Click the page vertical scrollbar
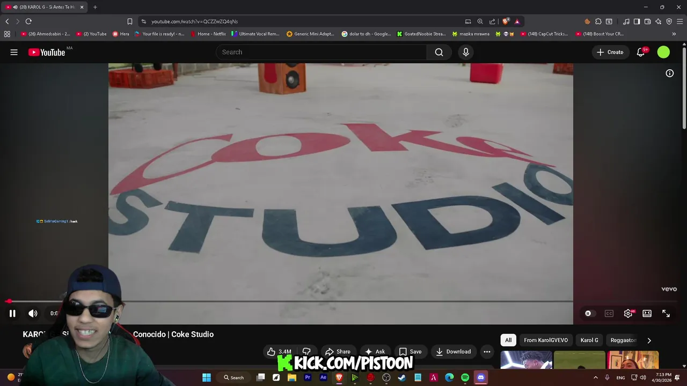The height and width of the screenshot is (386, 687). pos(684,88)
